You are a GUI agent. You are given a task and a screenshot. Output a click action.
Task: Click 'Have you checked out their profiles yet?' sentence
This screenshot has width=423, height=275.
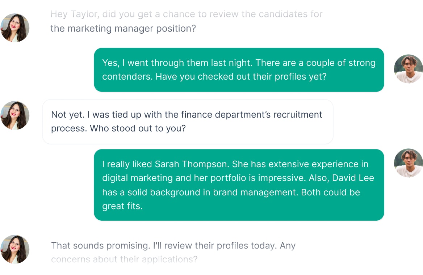pos(241,77)
